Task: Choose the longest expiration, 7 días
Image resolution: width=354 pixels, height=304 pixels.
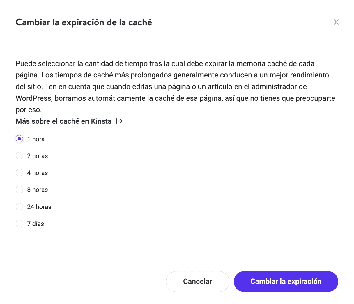Action: 19,223
